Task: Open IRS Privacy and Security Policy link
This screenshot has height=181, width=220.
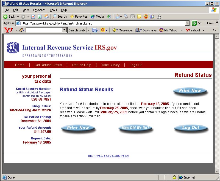Action: click(x=108, y=156)
